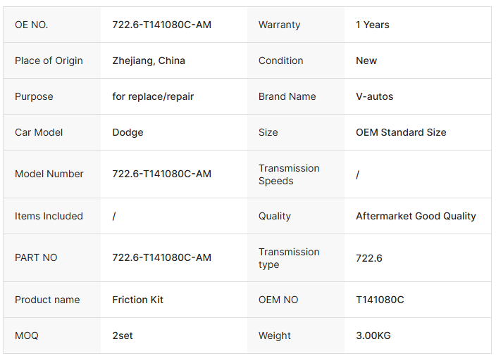The image size is (496, 358).
Task: Click the "OEM Standard Size" value
Action: click(x=401, y=132)
